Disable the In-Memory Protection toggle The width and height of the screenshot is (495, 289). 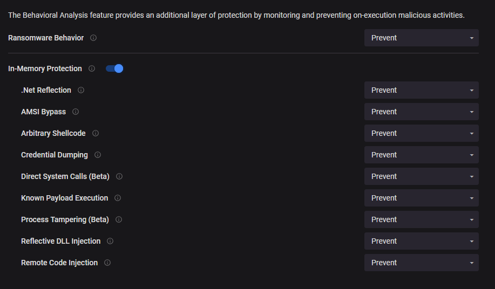click(x=114, y=68)
